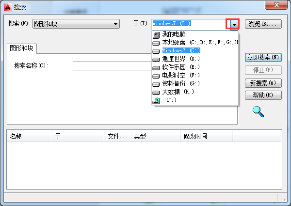This screenshot has width=291, height=206.
Task: Select 资料备份 (G:) drive
Action: click(x=195, y=84)
